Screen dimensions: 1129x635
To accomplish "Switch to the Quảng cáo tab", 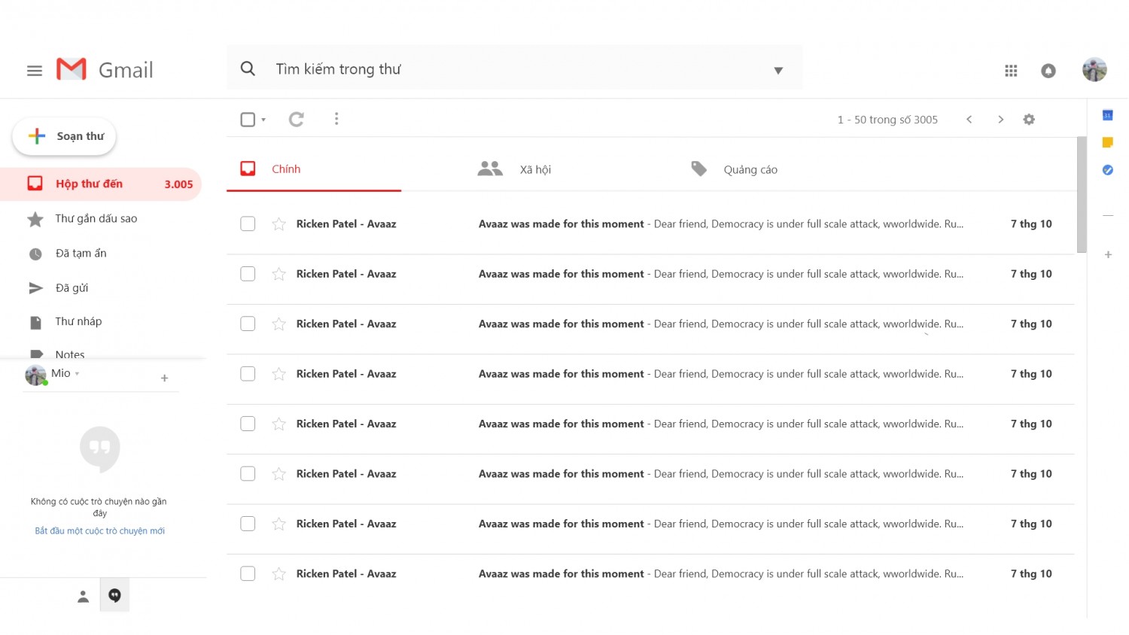I will 734,169.
